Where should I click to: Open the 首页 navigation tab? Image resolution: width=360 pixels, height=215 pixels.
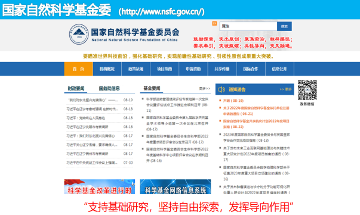[79, 69]
